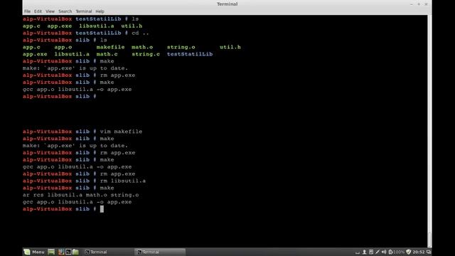Viewport: 455px width, 256px height.
Task: Click the 'cd ..' command text
Action: click(x=140, y=33)
